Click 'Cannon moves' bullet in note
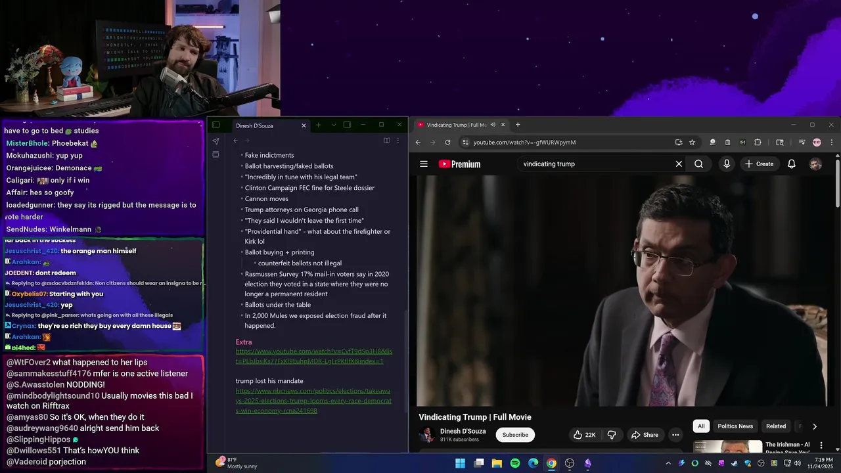Image resolution: width=841 pixels, height=473 pixels. click(x=267, y=198)
